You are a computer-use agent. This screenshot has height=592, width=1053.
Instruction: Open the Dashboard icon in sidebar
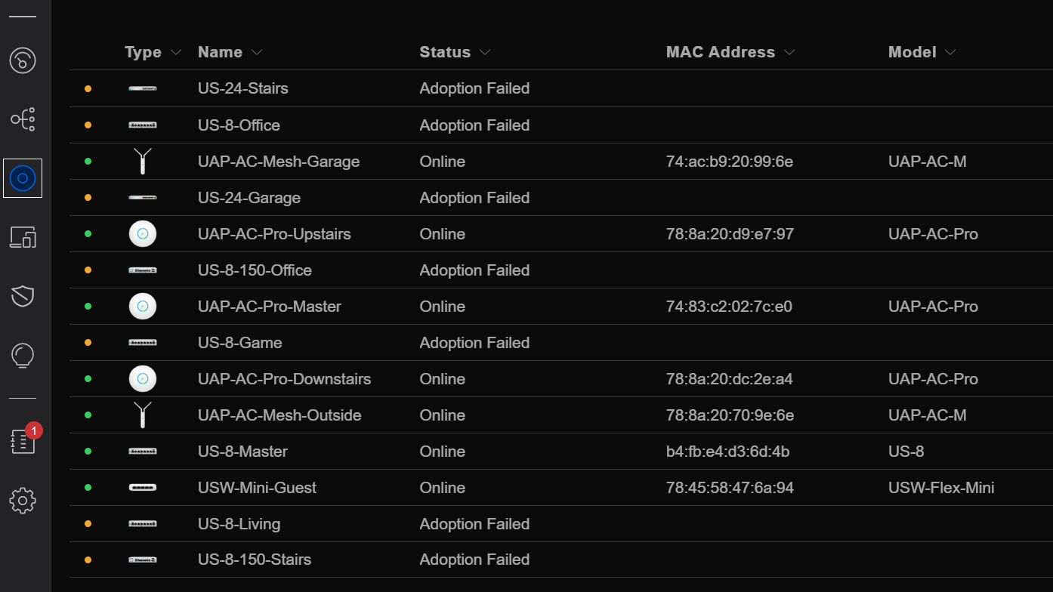click(23, 60)
